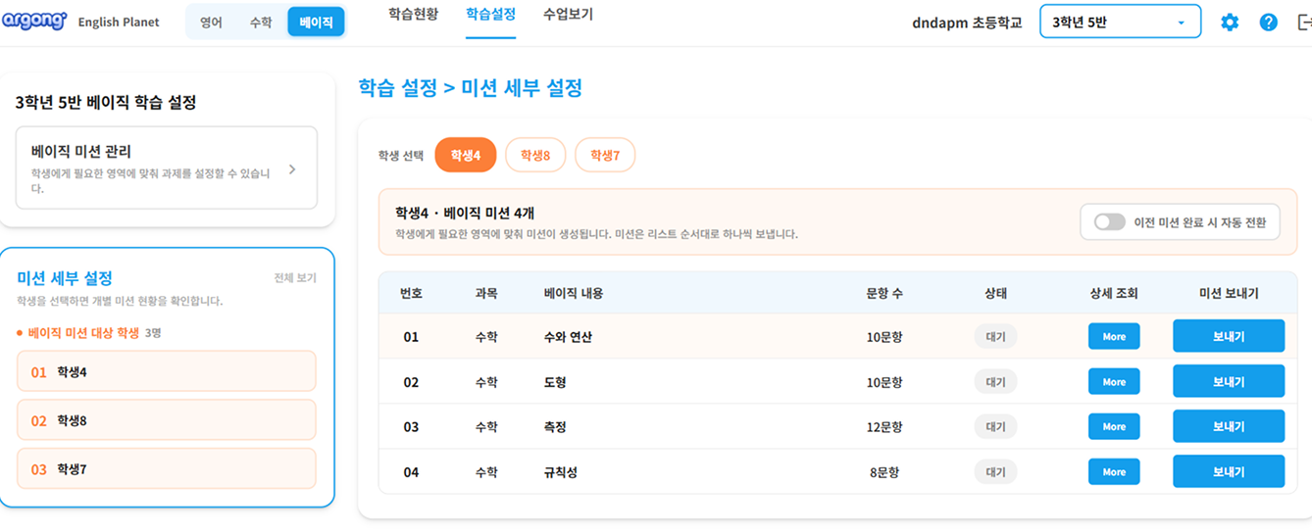
Task: Click the 대기 status in row 04
Action: point(995,471)
